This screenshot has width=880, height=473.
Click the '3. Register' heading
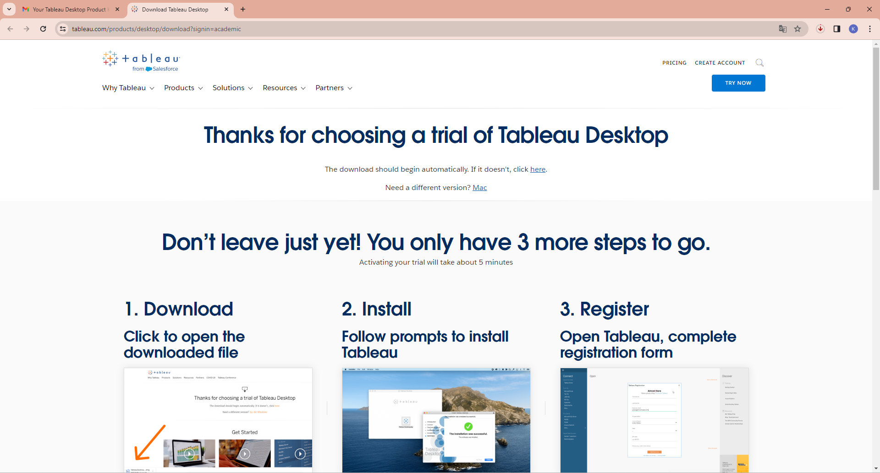pos(605,310)
